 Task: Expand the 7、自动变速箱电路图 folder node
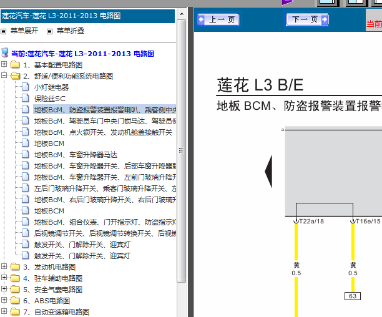4,311
